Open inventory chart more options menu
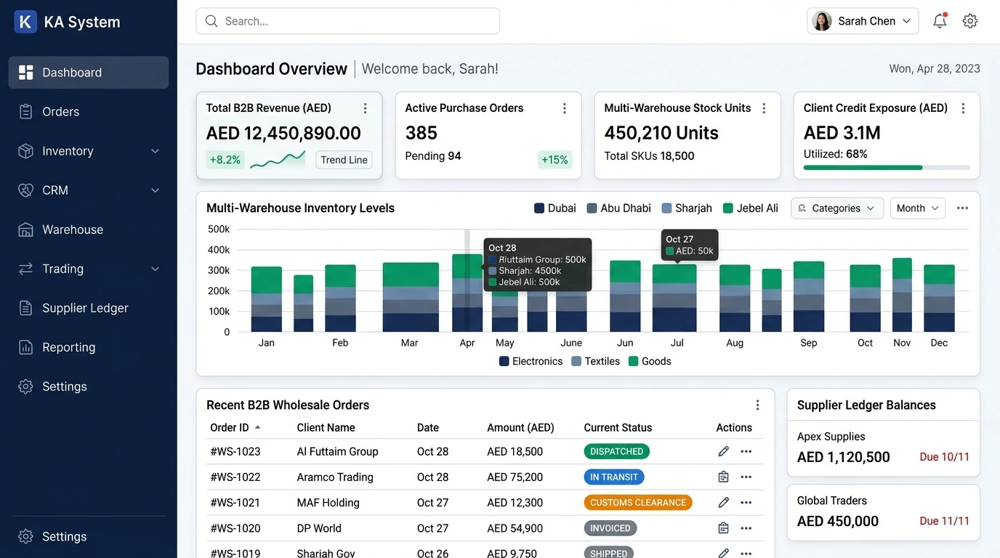The width and height of the screenshot is (1000, 558). coord(962,209)
